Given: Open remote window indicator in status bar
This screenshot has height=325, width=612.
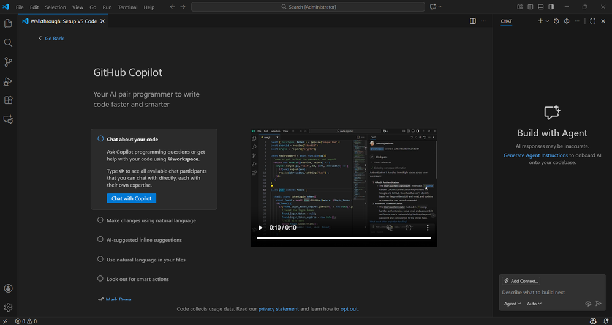Looking at the screenshot, I should pos(5,321).
